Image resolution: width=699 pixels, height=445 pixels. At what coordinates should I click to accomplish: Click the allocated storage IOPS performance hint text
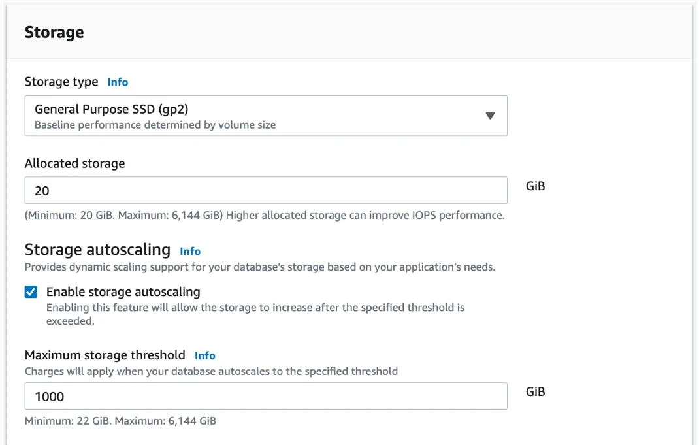(x=265, y=216)
